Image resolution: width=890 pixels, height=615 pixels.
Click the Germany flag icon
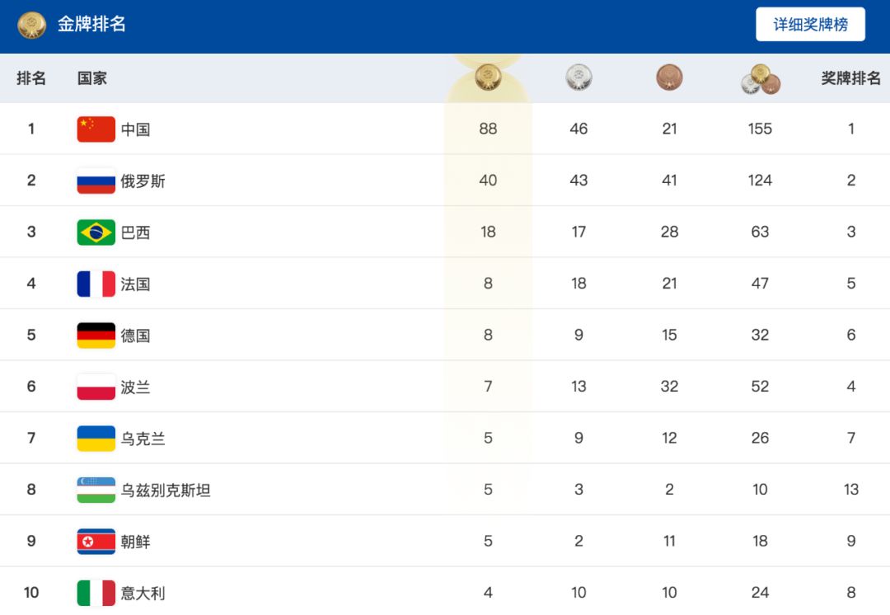(x=96, y=335)
